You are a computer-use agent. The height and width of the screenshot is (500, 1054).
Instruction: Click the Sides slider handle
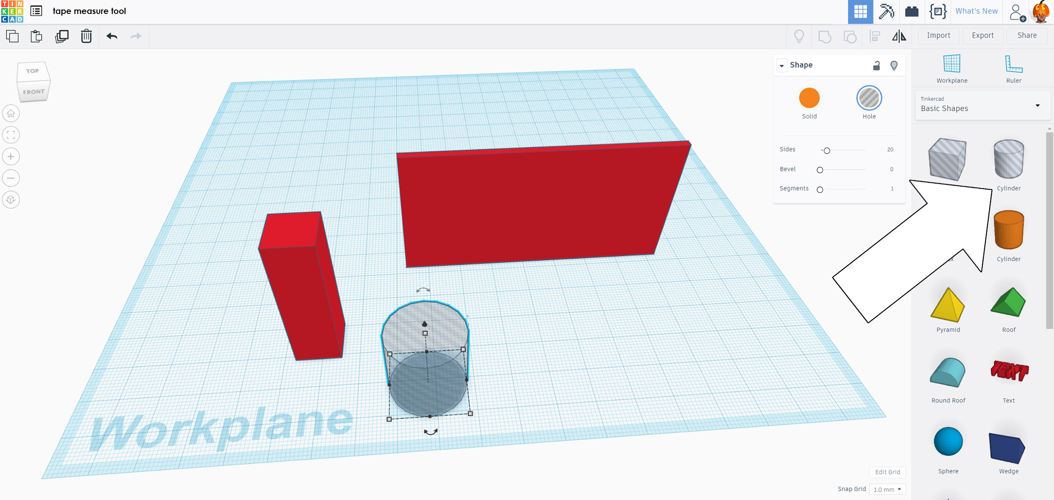[x=827, y=151]
